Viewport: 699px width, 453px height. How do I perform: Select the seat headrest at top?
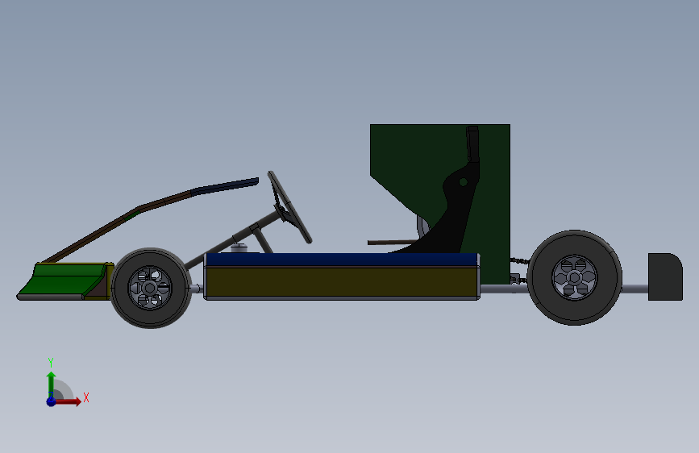click(472, 143)
